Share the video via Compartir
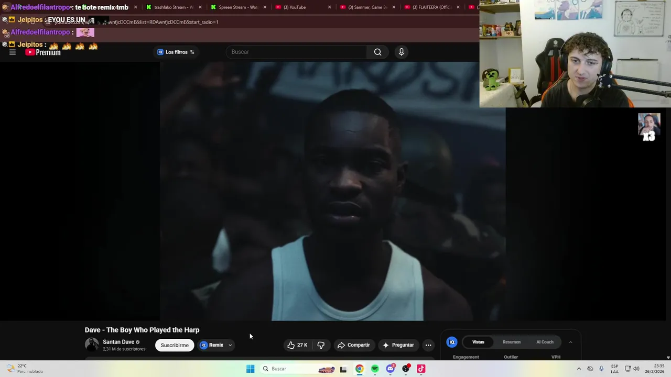This screenshot has width=671, height=377. tap(354, 345)
